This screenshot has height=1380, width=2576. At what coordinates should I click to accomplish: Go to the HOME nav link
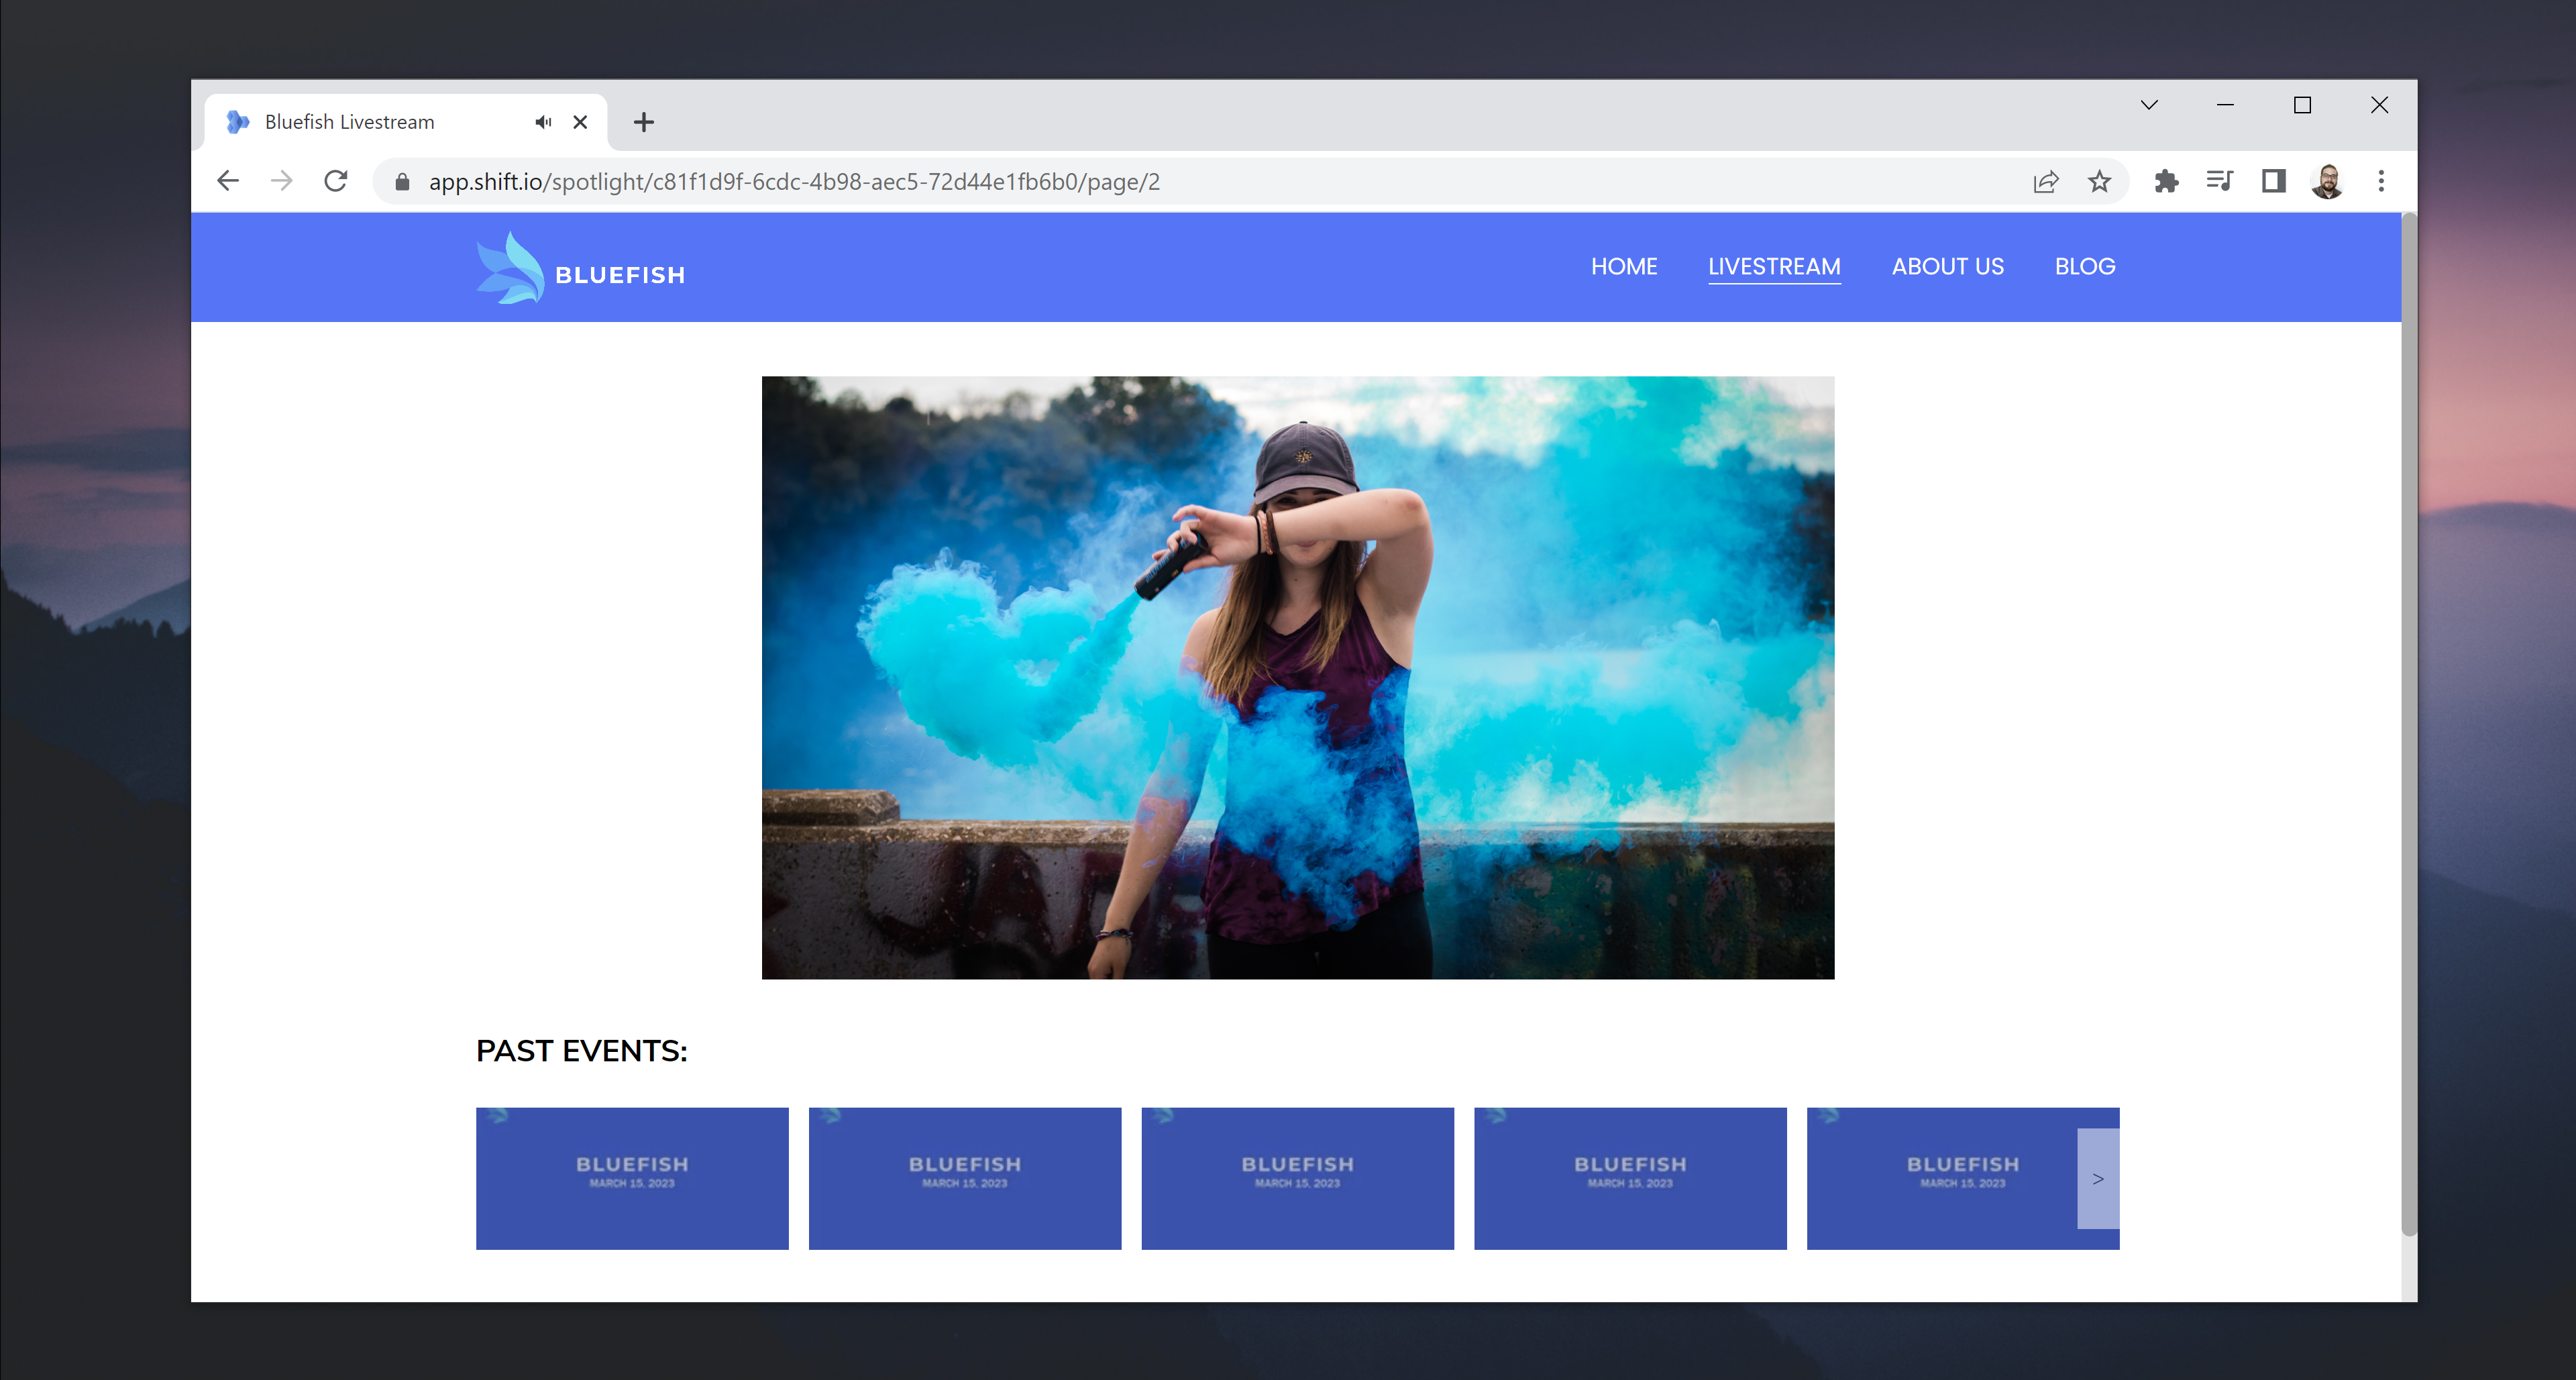pyautogui.click(x=1623, y=267)
